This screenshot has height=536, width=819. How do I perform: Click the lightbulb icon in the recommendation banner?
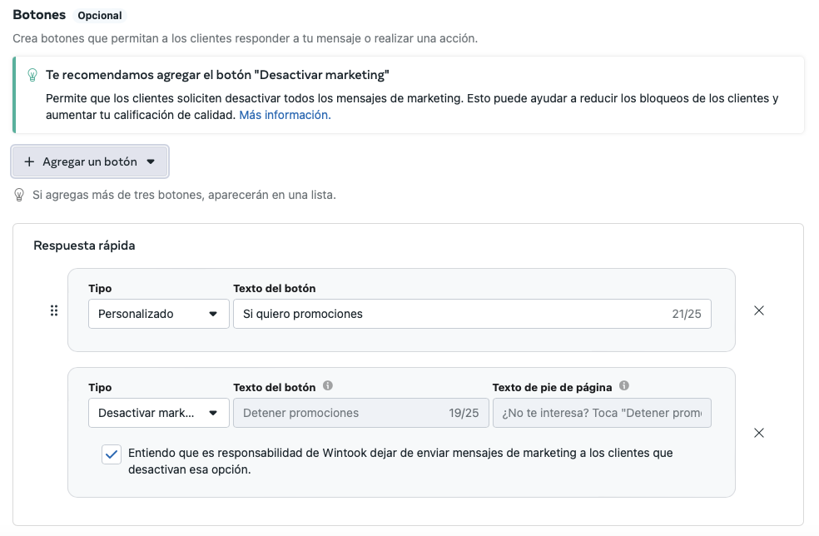click(x=32, y=75)
